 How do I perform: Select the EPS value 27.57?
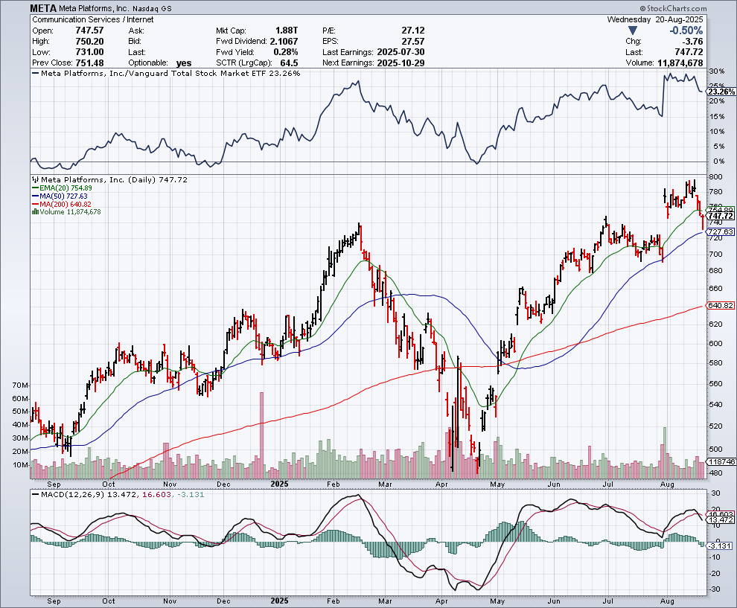(413, 42)
